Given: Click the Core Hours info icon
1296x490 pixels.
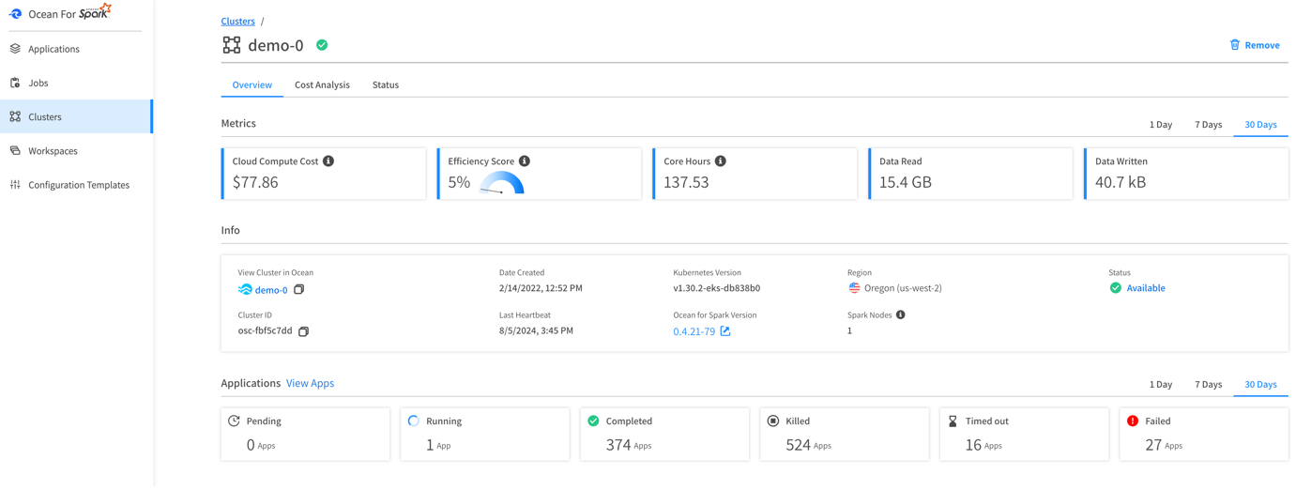Looking at the screenshot, I should point(721,161).
